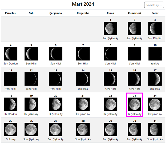
Task: Click the Salı weekday header
Action: [31, 13]
